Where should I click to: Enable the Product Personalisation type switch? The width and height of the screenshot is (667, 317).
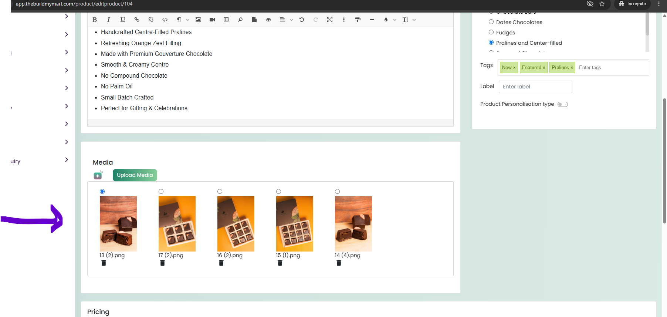click(563, 104)
